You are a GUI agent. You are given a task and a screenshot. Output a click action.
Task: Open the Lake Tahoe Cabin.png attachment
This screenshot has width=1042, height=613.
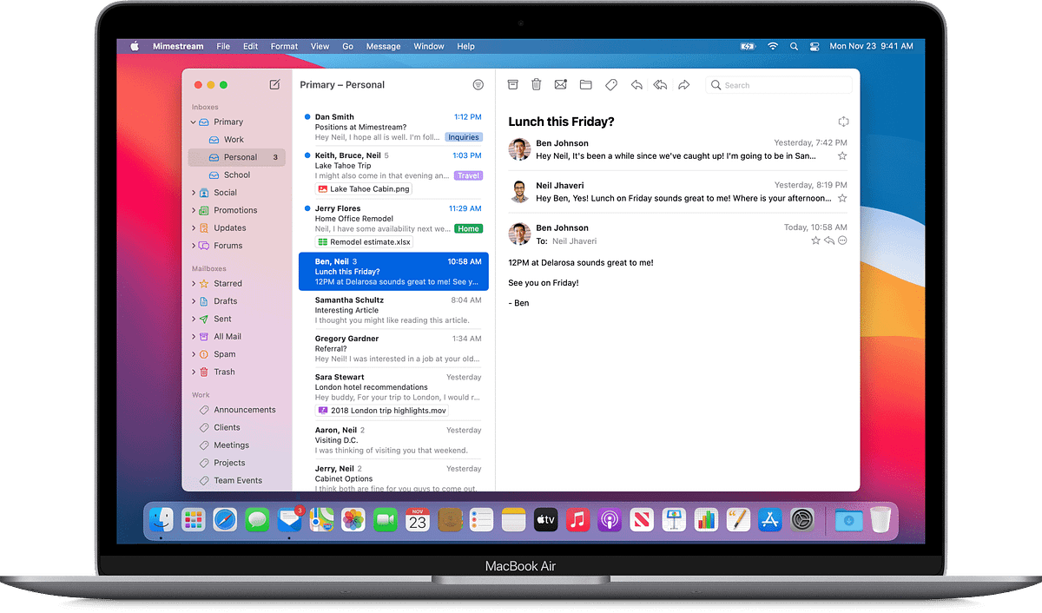point(363,188)
